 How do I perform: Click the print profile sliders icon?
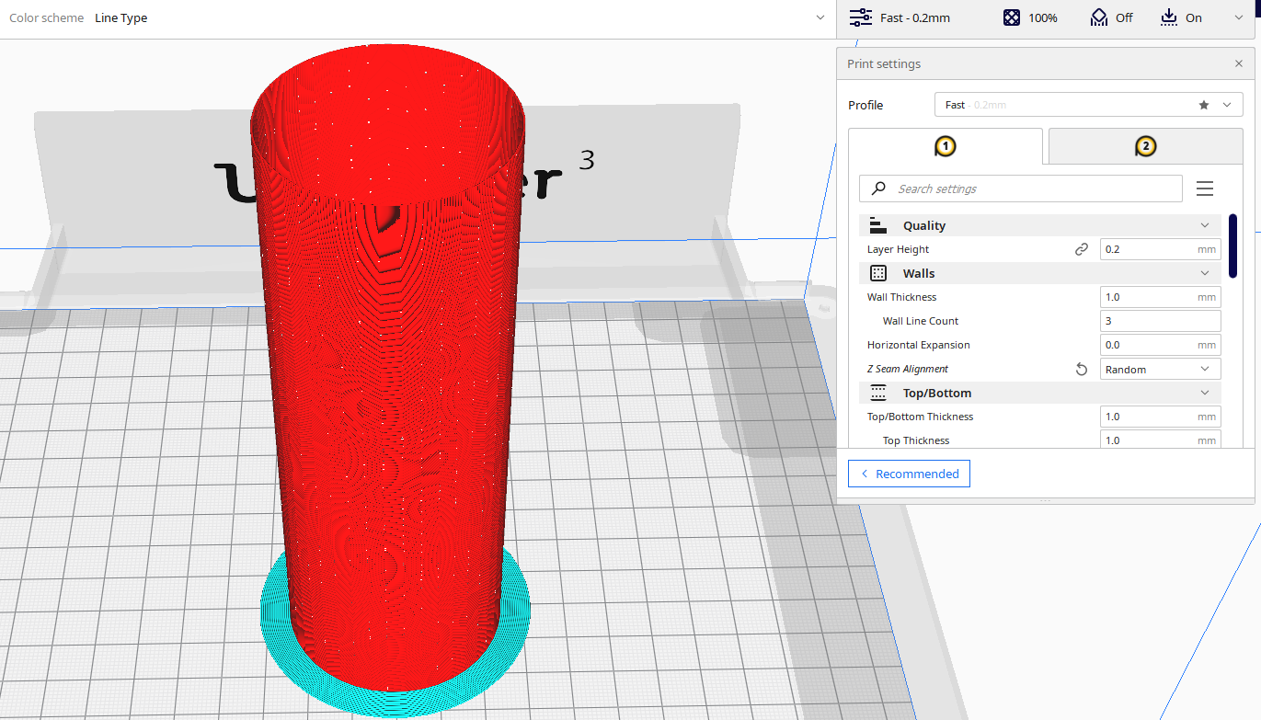861,17
